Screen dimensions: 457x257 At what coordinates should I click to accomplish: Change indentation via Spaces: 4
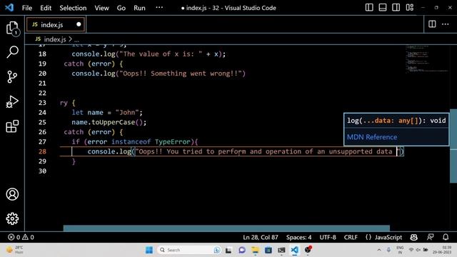[298, 237]
